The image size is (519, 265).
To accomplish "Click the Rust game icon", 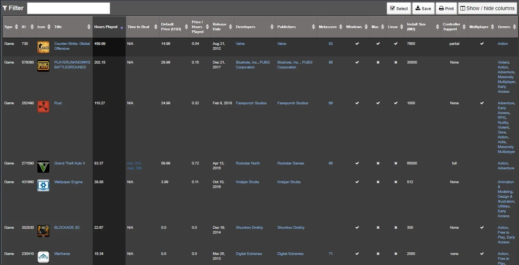I will 43,107.
